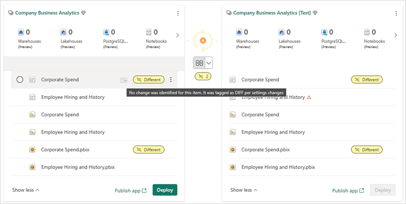406x204 pixels.
Task: Select Corporate Spend report in left stage
Action: (94, 115)
